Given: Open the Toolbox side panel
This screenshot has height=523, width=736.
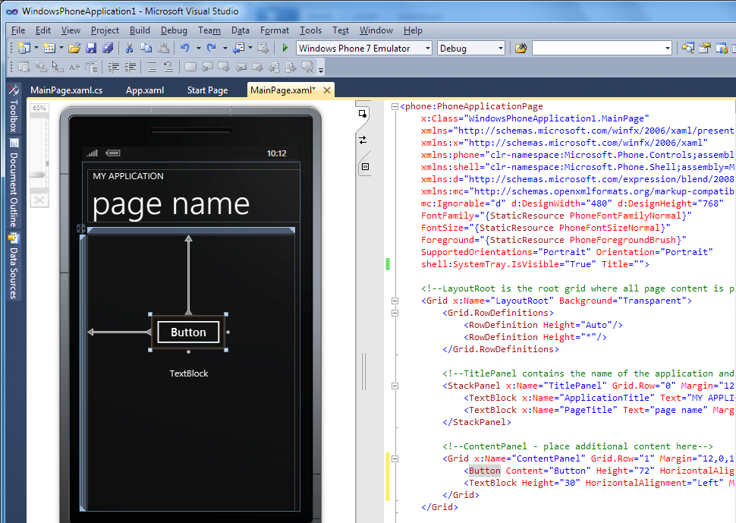Looking at the screenshot, I should pyautogui.click(x=14, y=109).
